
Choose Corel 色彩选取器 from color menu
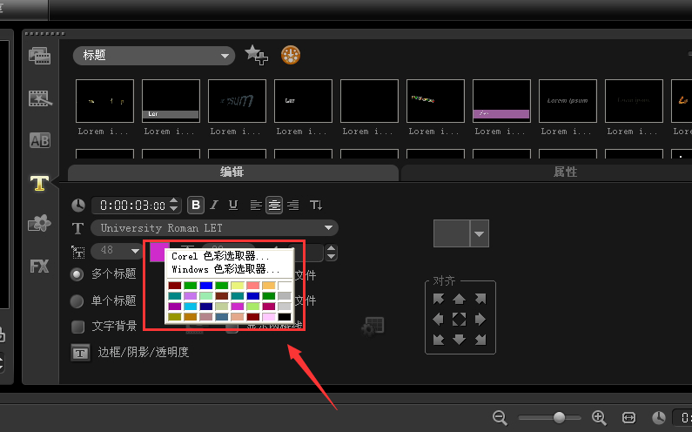coord(220,257)
